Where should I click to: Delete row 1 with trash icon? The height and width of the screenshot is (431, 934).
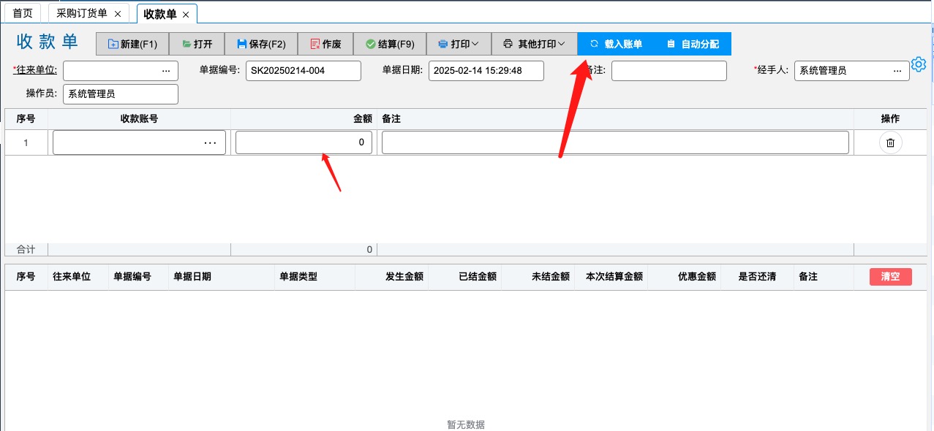click(x=890, y=142)
